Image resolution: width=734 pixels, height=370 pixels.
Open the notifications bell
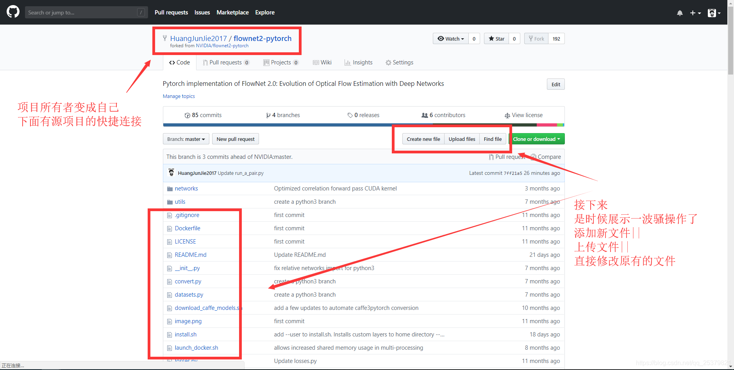tap(680, 13)
